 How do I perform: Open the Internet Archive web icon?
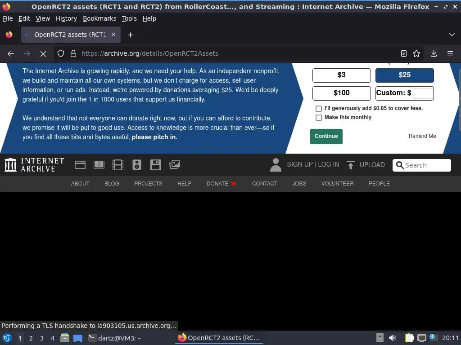[x=80, y=165]
